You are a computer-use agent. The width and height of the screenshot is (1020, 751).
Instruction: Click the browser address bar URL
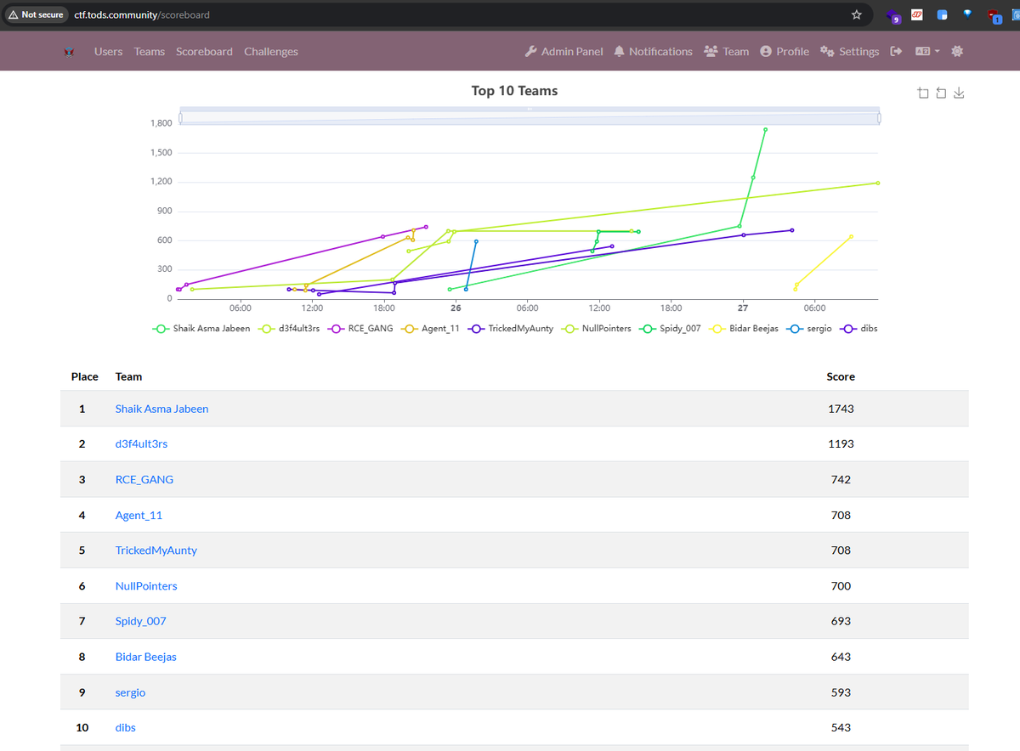pos(142,14)
